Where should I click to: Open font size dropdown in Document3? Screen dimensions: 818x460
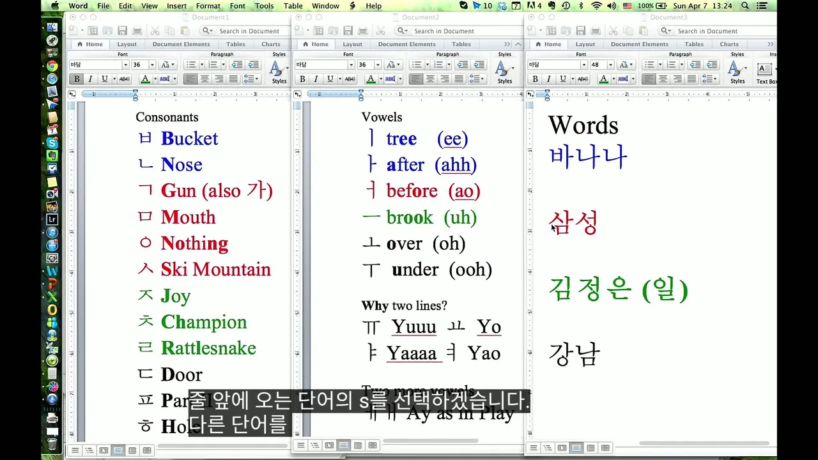point(610,65)
